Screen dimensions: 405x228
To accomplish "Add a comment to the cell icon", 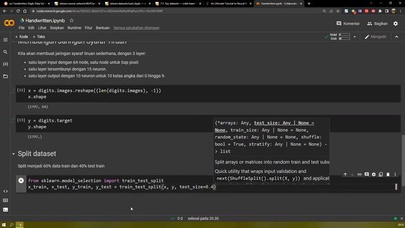I will pyautogui.click(x=366, y=175).
